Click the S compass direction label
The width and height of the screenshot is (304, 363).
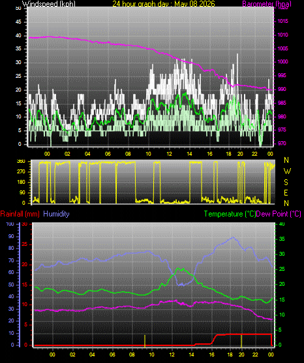[286, 182]
